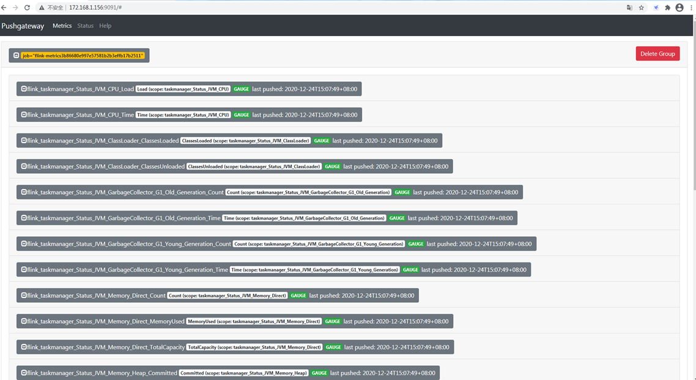Go back to the previous browser page

click(x=4, y=7)
